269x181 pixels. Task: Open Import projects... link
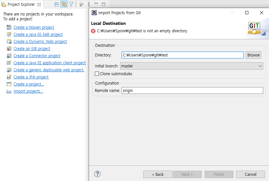click(x=28, y=91)
